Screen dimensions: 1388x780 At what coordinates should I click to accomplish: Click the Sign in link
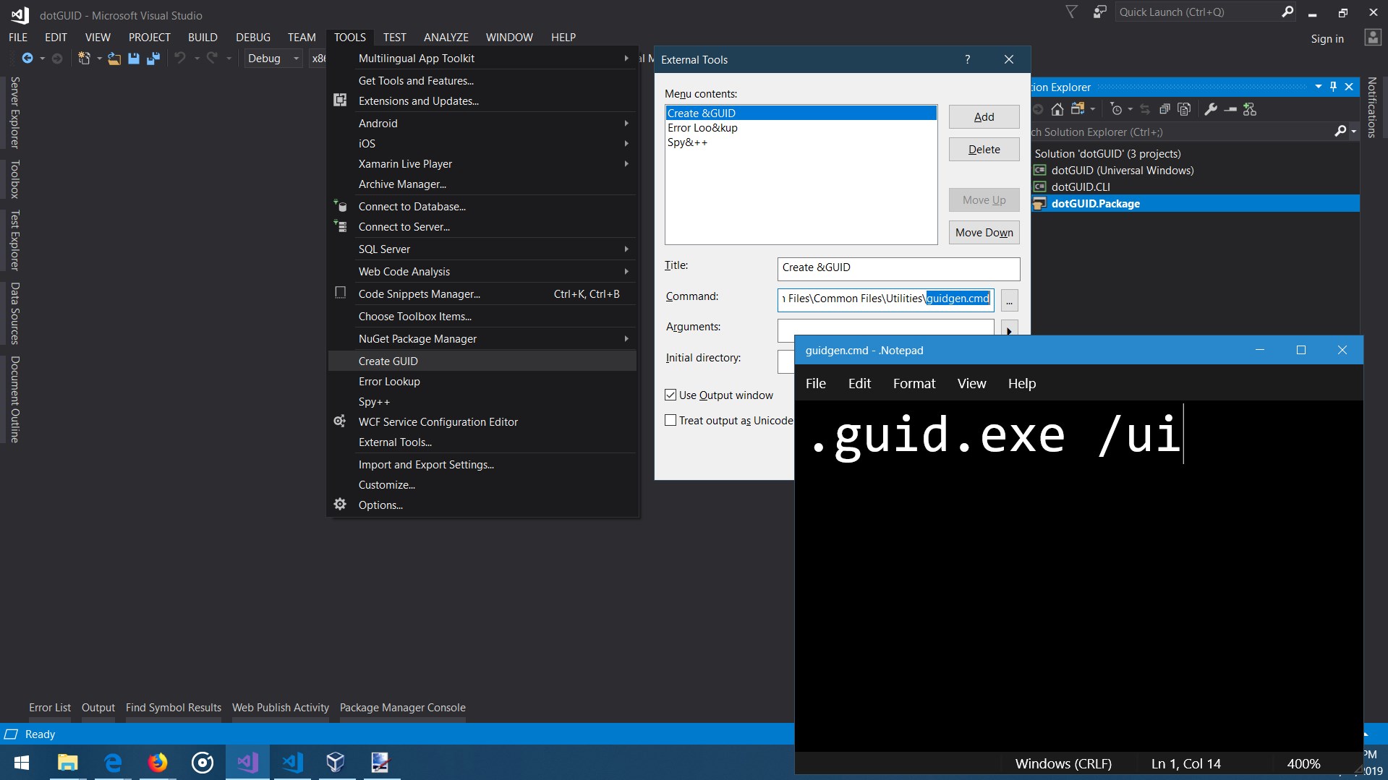1327,38
